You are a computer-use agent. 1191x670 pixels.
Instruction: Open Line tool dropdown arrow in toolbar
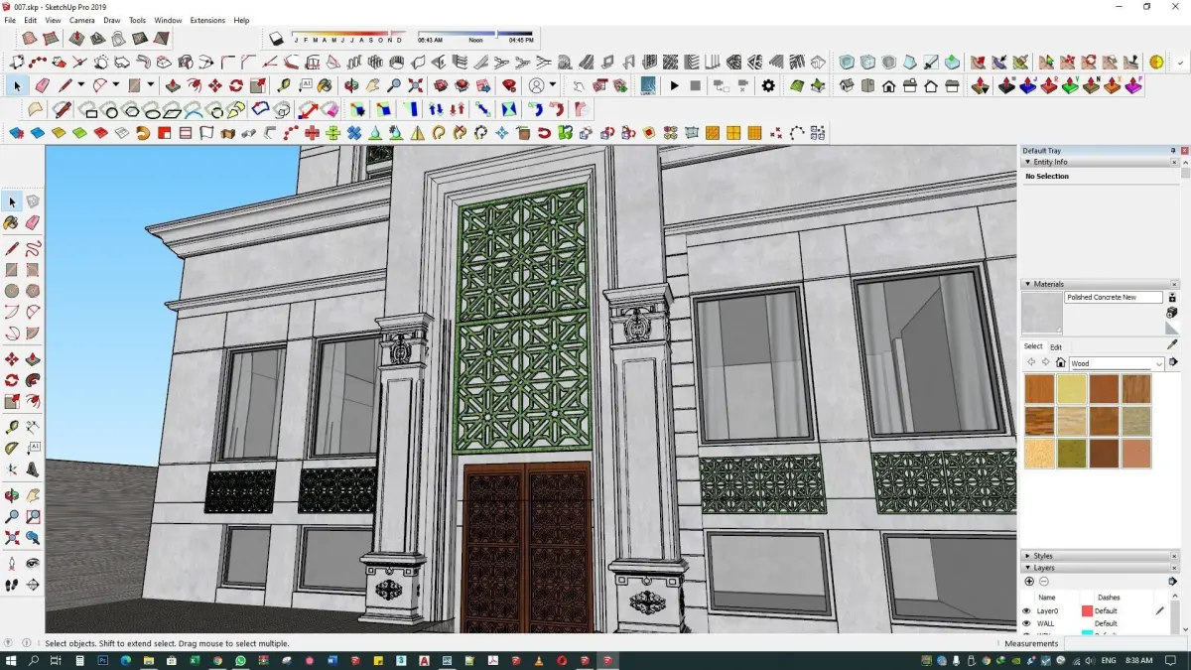pos(80,85)
